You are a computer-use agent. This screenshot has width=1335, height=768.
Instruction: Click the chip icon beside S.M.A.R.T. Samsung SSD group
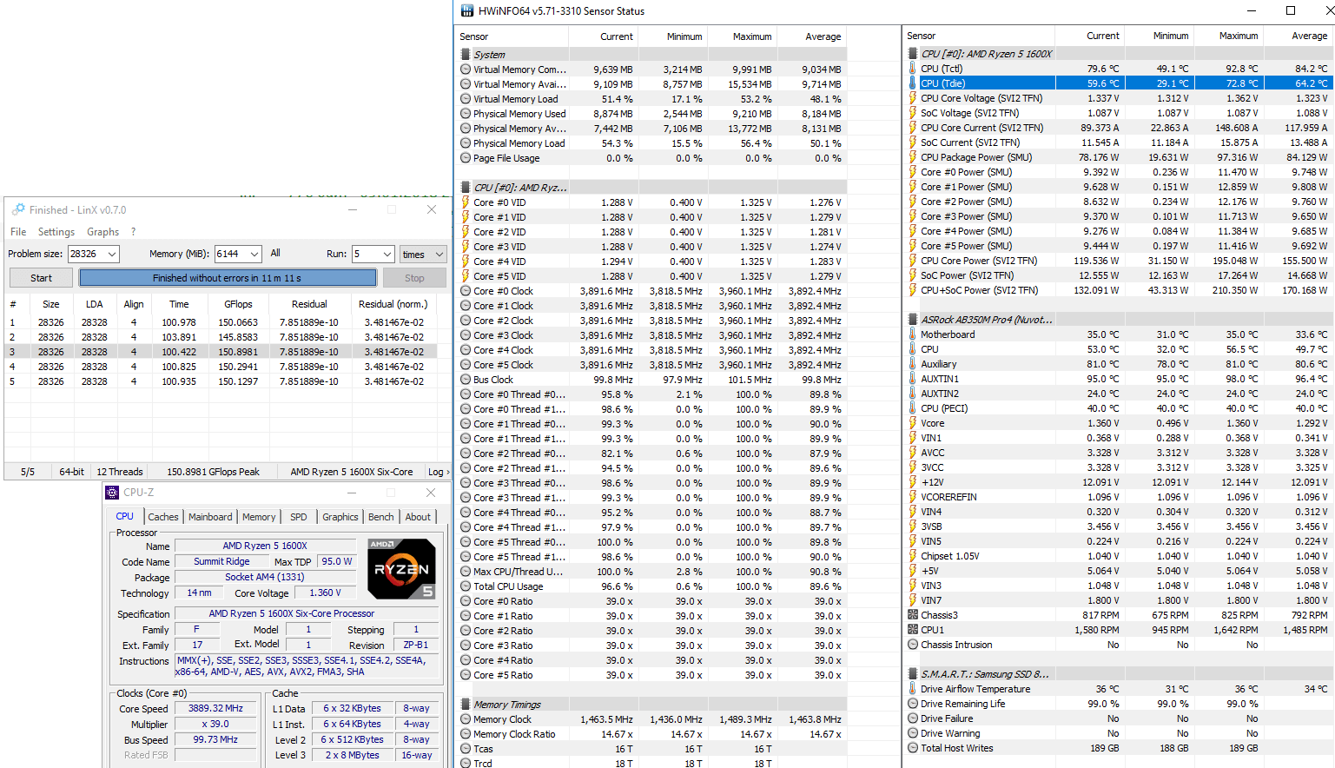tap(913, 674)
